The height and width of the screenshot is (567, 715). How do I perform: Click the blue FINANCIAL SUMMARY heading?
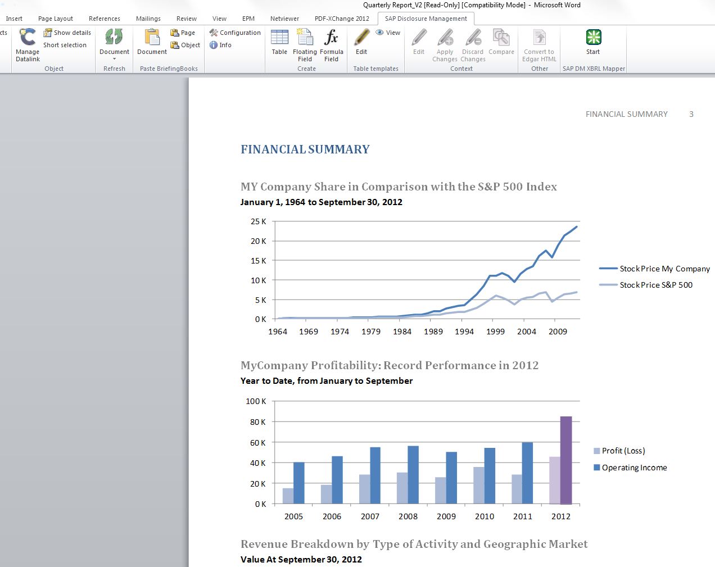tap(305, 149)
